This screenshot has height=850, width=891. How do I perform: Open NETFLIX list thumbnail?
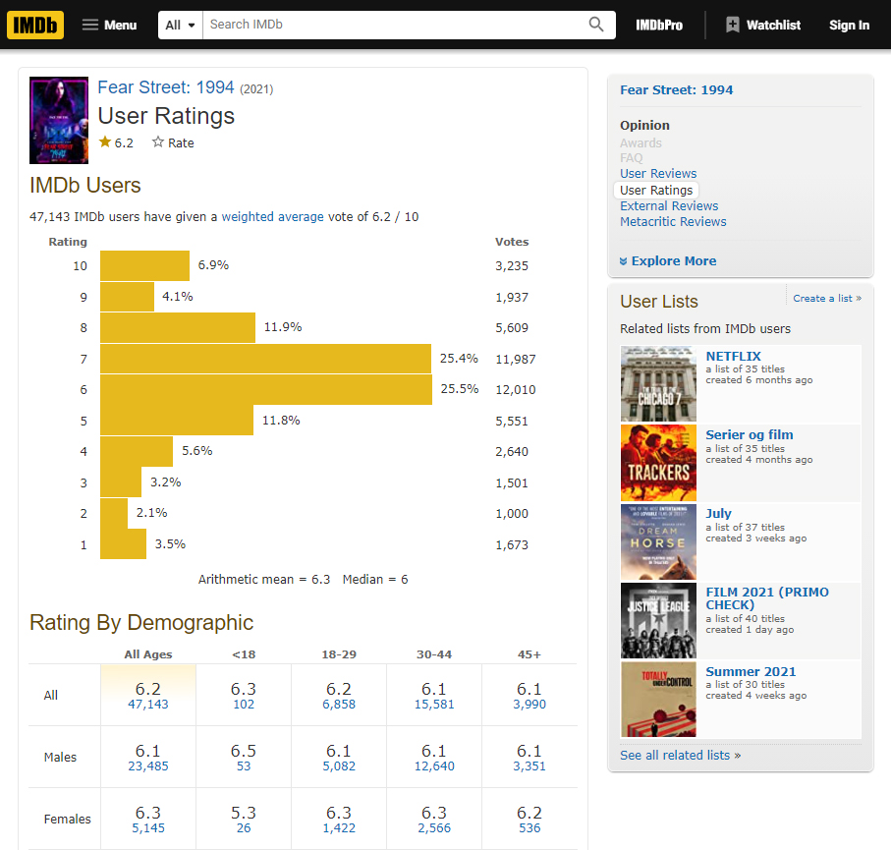(658, 384)
